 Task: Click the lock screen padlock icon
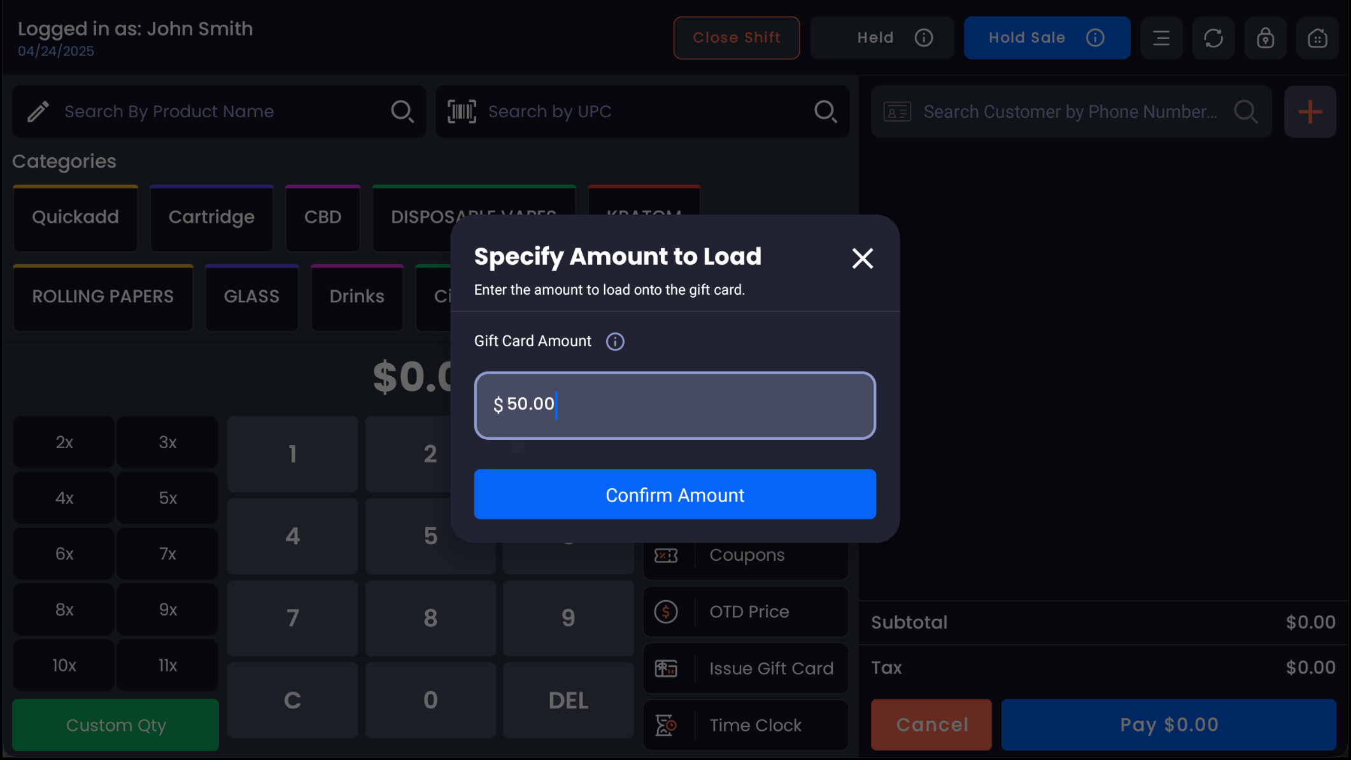pos(1265,38)
